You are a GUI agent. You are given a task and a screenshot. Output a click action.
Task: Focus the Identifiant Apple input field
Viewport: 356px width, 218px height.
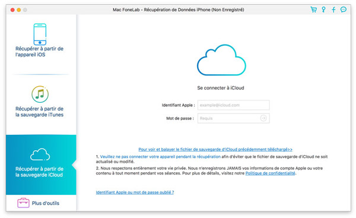tap(234, 105)
